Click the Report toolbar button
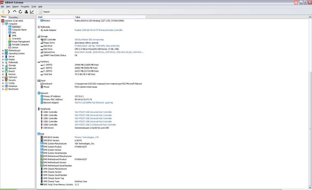This screenshot has width=312, height=190. click(x=44, y=12)
